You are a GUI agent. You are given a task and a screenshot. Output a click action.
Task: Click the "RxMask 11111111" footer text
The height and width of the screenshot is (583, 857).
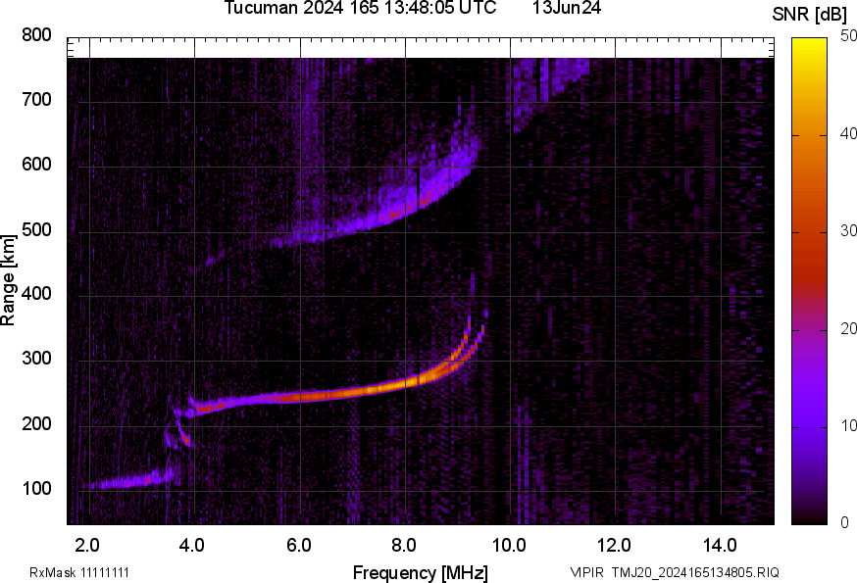[79, 573]
